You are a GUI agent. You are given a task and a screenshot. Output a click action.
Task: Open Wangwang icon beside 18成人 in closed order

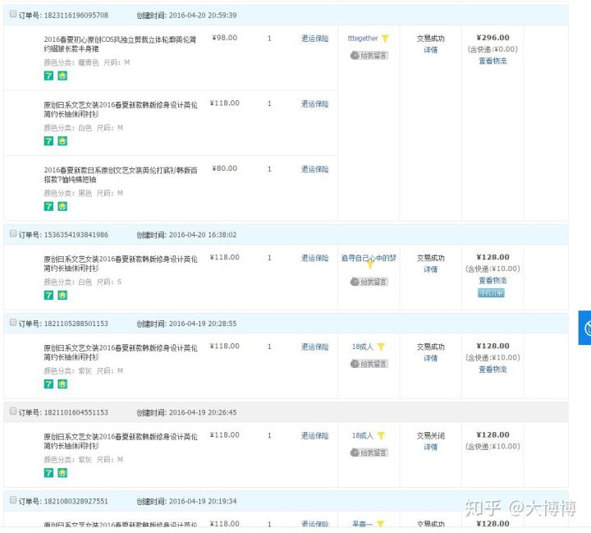click(381, 436)
